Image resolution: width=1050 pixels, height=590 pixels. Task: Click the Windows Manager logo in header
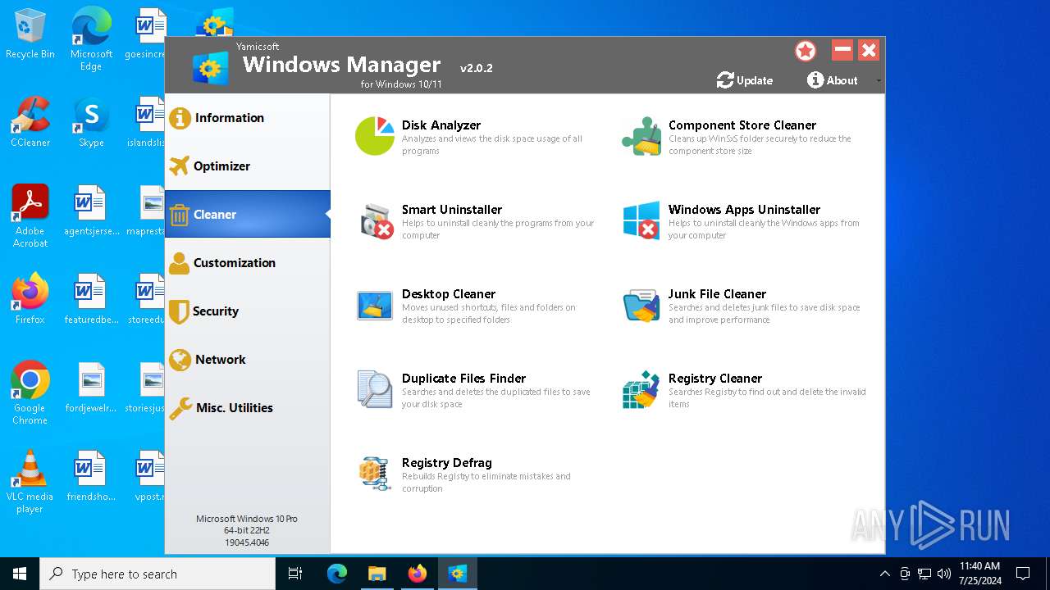click(211, 68)
